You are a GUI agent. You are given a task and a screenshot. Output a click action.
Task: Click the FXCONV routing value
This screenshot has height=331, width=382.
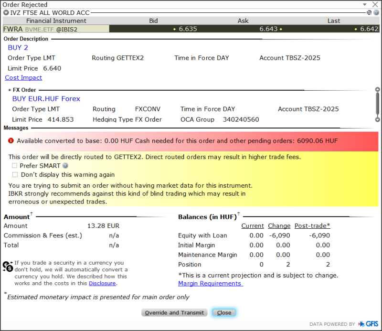148,109
